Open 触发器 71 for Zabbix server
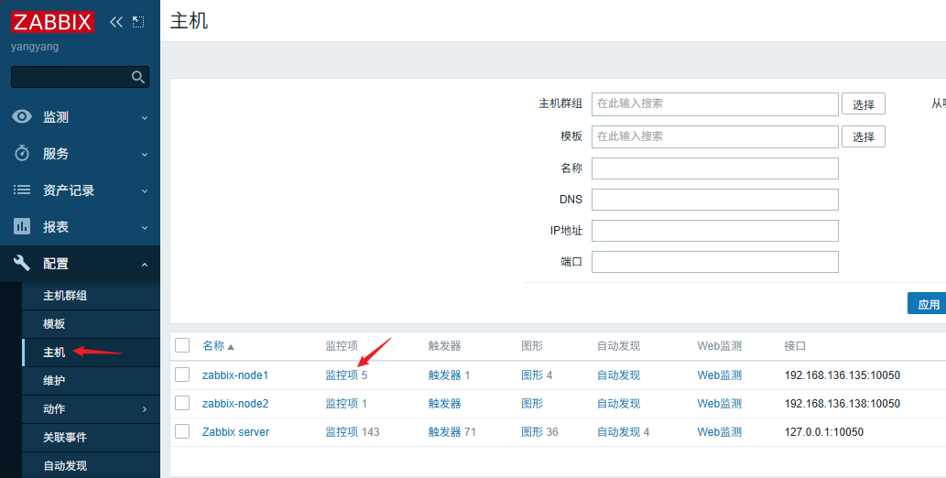The image size is (946, 478). (x=451, y=431)
